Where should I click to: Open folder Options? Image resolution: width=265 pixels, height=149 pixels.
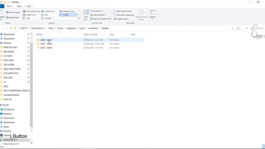153,15
